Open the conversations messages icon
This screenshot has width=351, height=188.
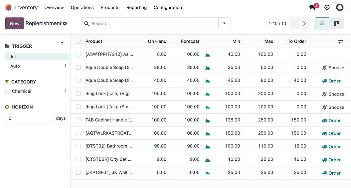coord(312,7)
